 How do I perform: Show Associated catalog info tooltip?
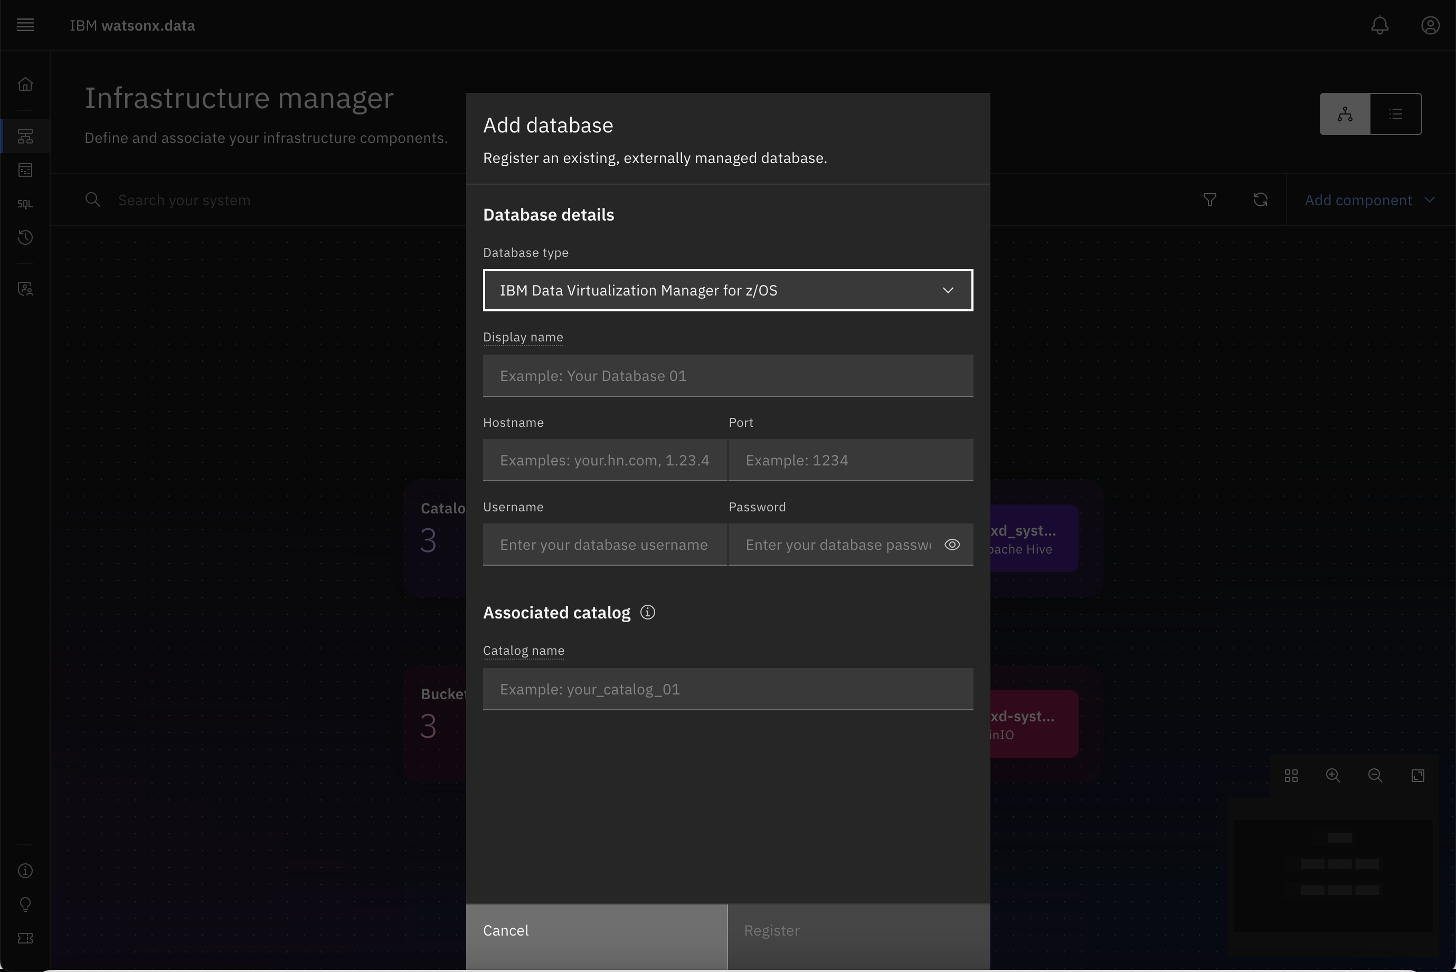click(x=647, y=613)
